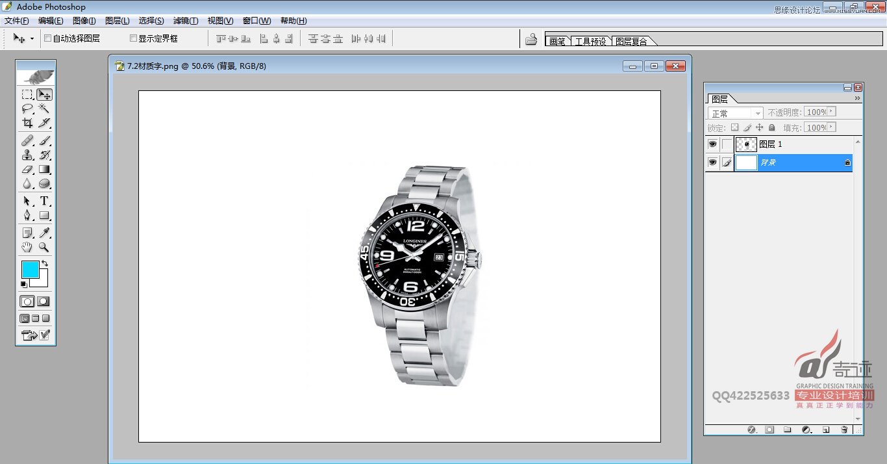Select the Gradient tool
Screen dimensions: 887x464
point(44,169)
